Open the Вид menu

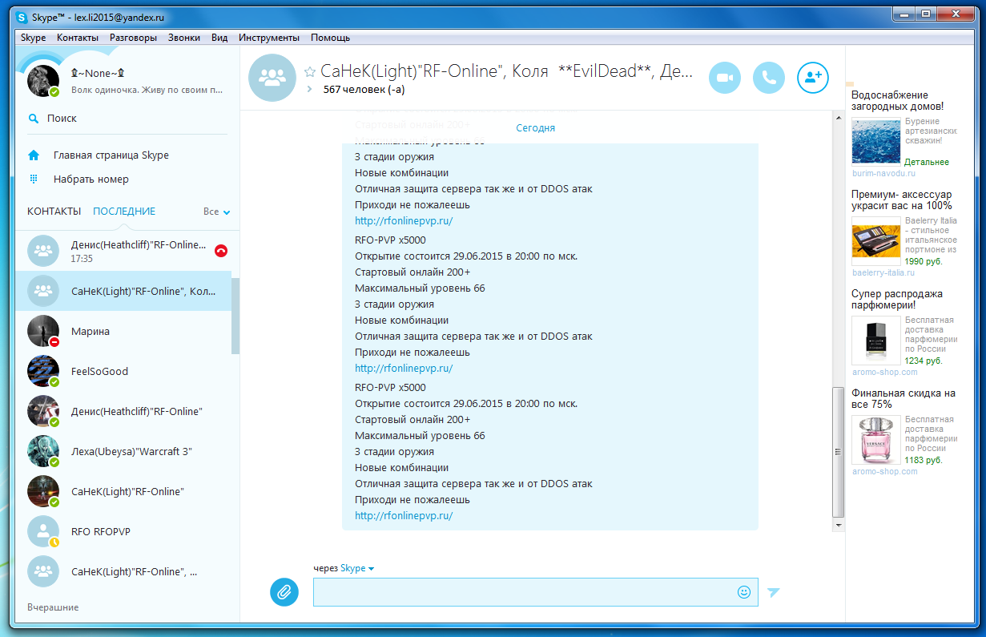219,38
